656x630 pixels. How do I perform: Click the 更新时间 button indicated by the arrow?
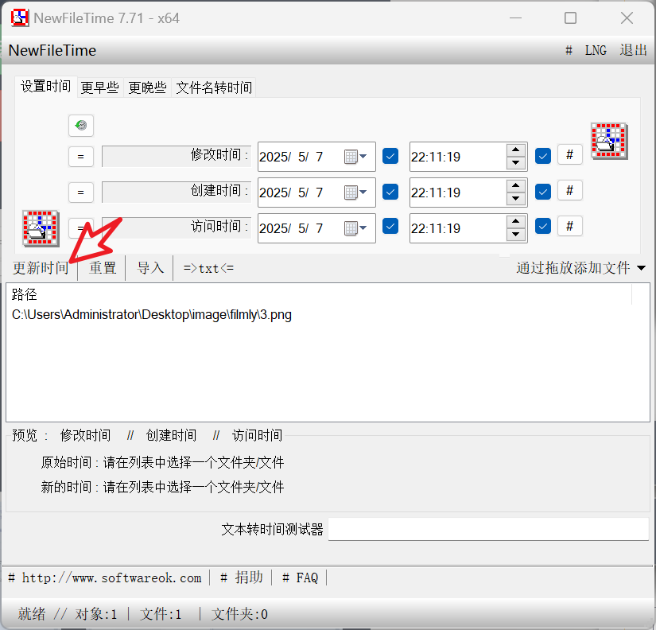40,268
